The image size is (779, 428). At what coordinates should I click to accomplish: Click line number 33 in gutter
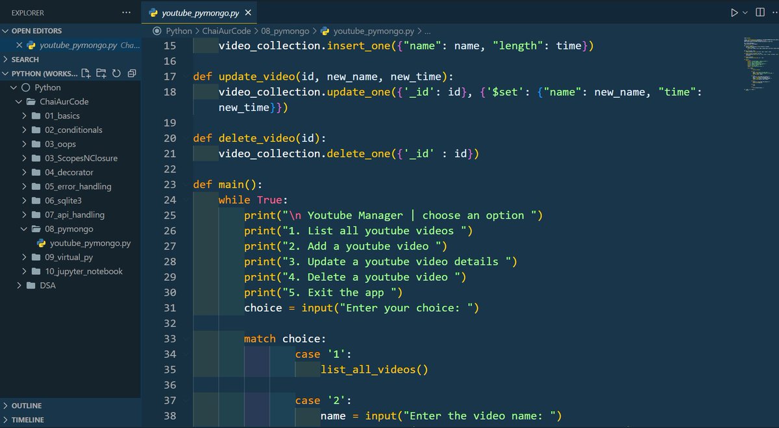[169, 339]
